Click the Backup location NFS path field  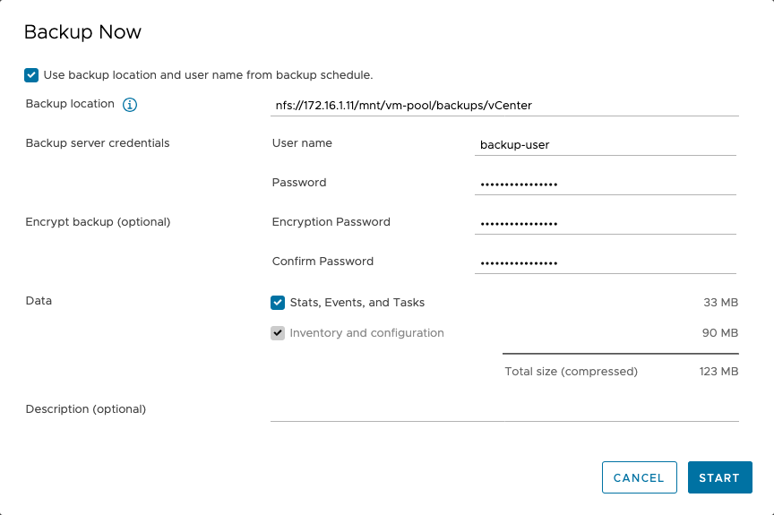coord(503,105)
